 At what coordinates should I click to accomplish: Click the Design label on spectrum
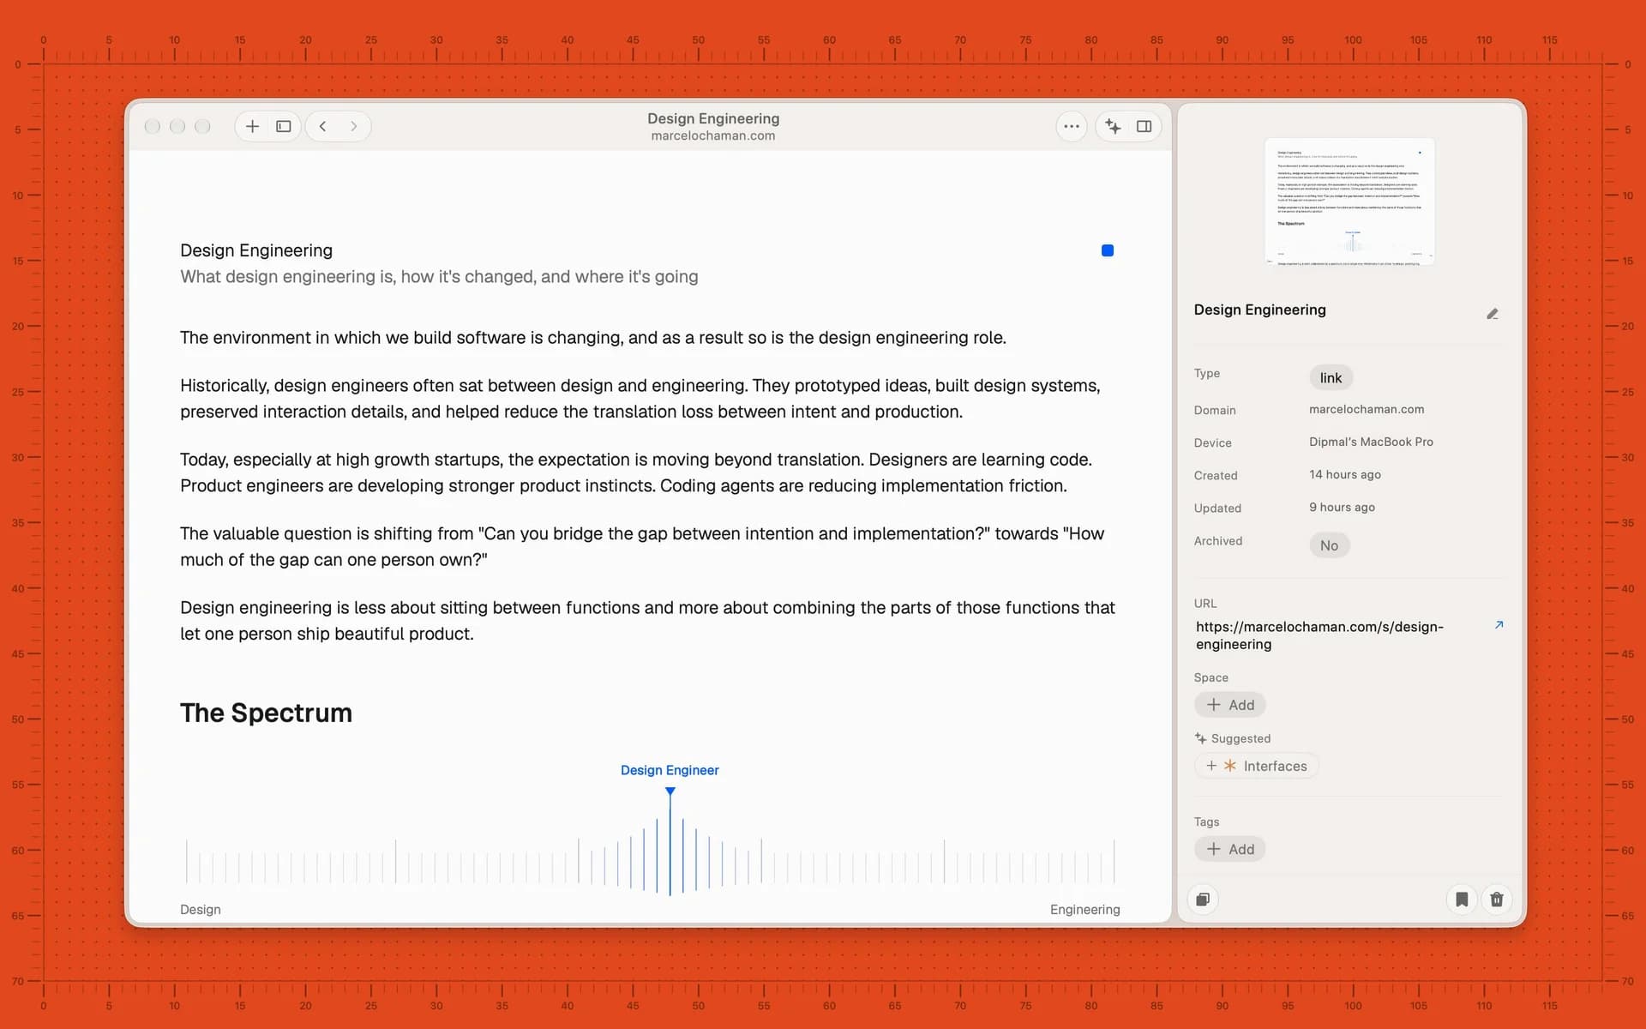pyautogui.click(x=200, y=909)
